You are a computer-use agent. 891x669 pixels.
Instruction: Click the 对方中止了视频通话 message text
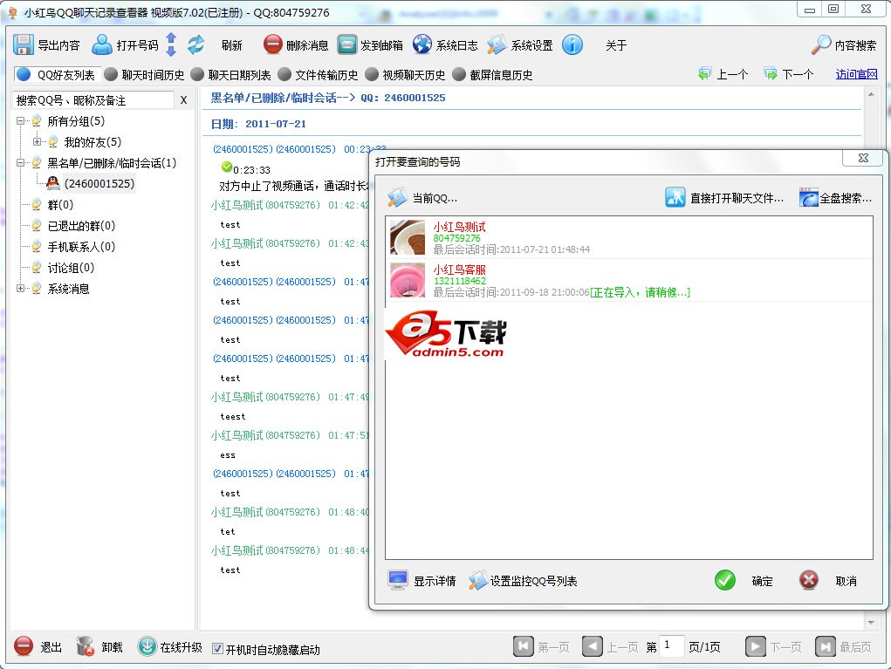coord(294,186)
